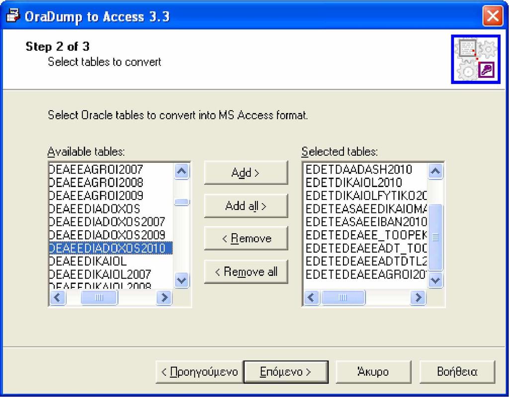Image resolution: width=509 pixels, height=397 pixels.
Task: Click the < Remove button
Action: [246, 239]
